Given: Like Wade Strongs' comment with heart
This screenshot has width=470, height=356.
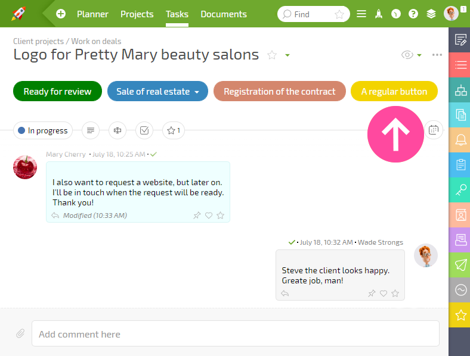Looking at the screenshot, I should tap(384, 293).
